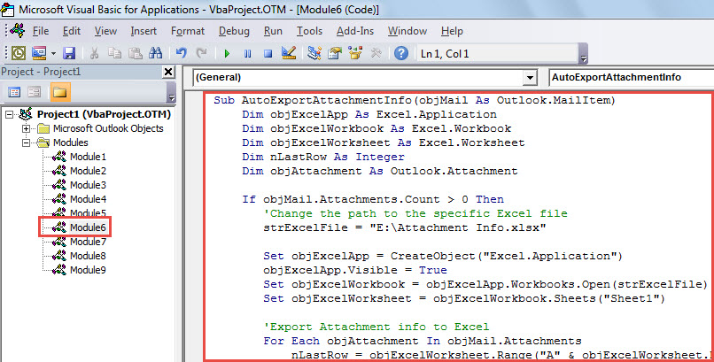Open Project panel toolbar options arrow

[x=171, y=92]
